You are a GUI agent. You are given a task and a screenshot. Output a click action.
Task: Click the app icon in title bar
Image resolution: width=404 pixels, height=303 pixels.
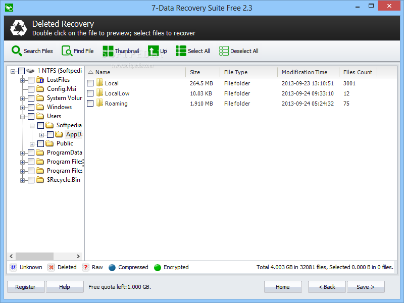[x=9, y=8]
